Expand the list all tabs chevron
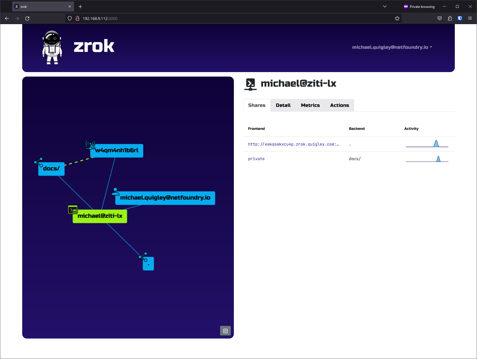 point(385,6)
